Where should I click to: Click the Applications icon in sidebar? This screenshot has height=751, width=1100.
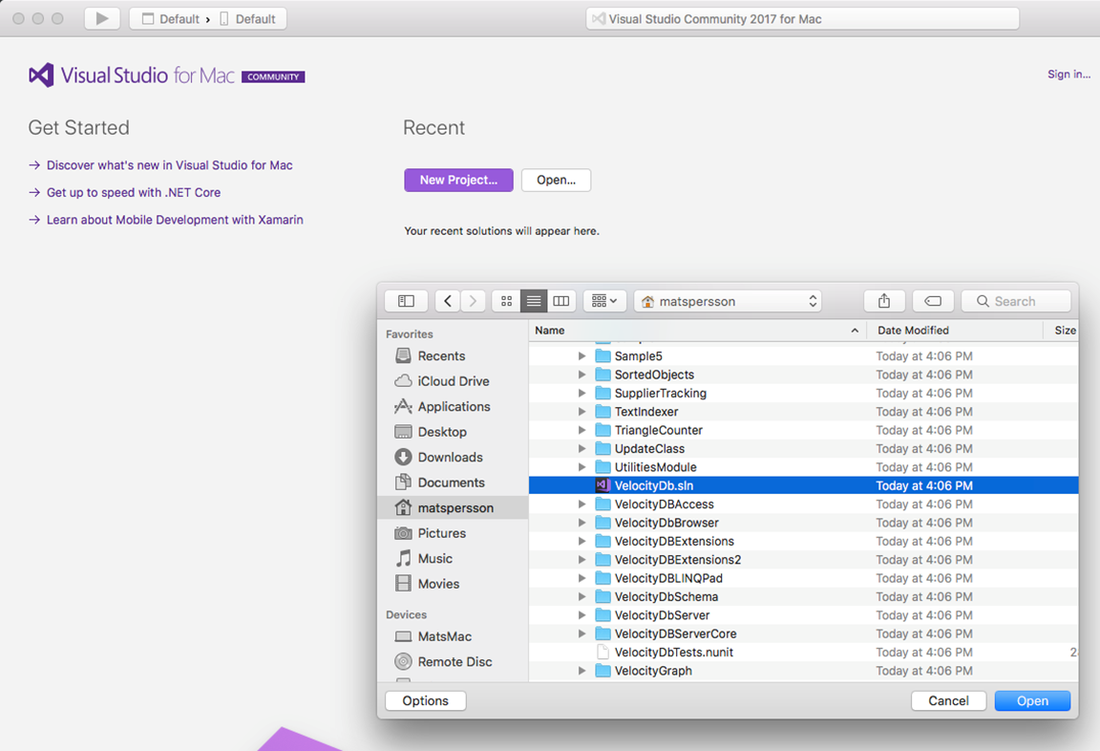point(403,406)
